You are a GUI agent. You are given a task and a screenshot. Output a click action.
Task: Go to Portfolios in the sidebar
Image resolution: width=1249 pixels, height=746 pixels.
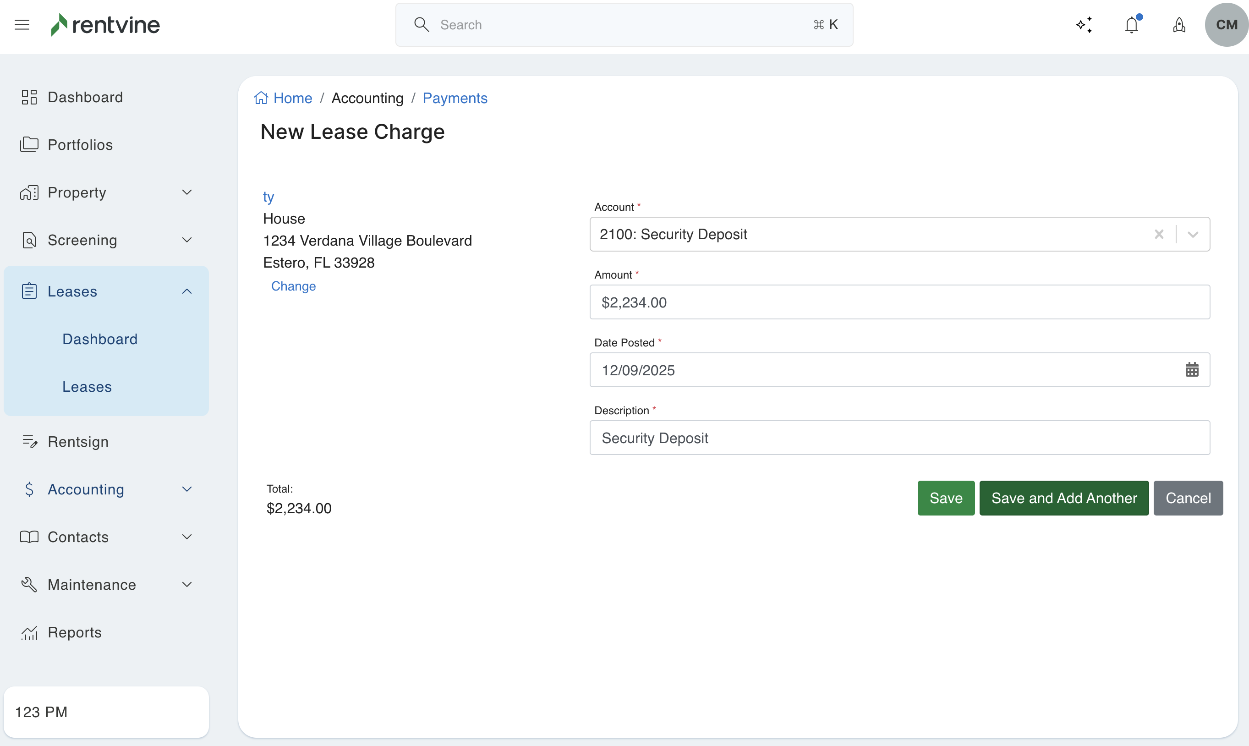pyautogui.click(x=80, y=145)
